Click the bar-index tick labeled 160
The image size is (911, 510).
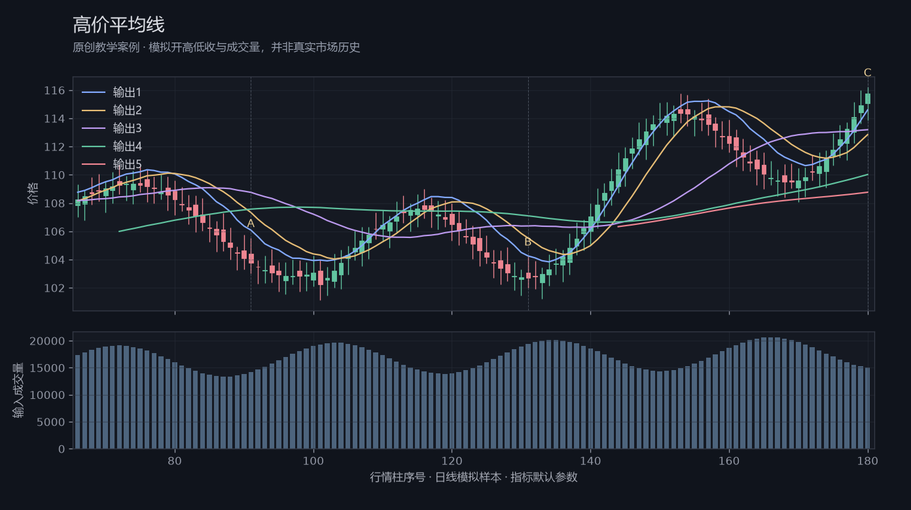tap(729, 460)
